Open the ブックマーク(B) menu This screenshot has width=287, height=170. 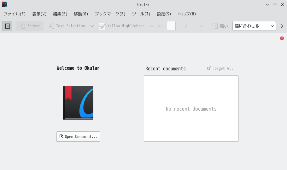(110, 14)
